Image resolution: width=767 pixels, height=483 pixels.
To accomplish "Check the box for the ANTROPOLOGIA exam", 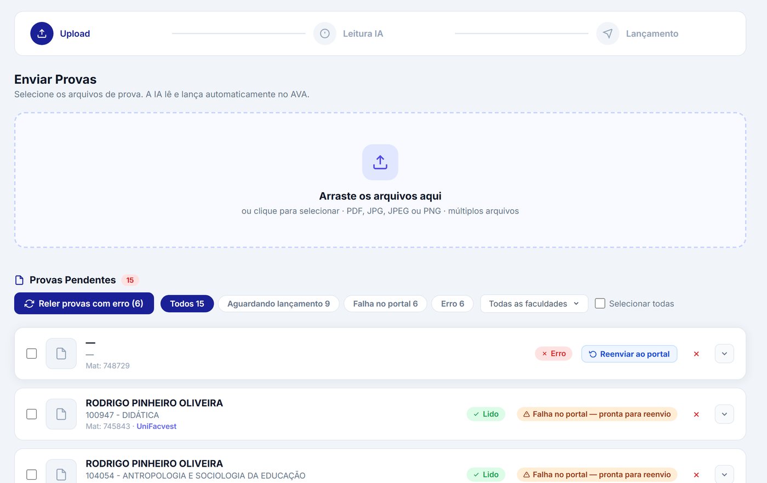I will click(x=32, y=475).
